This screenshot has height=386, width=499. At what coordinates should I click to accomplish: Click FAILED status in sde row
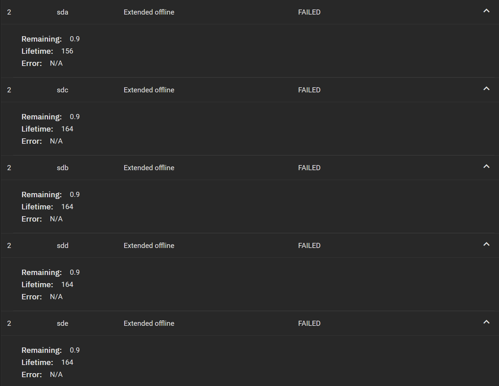(309, 323)
